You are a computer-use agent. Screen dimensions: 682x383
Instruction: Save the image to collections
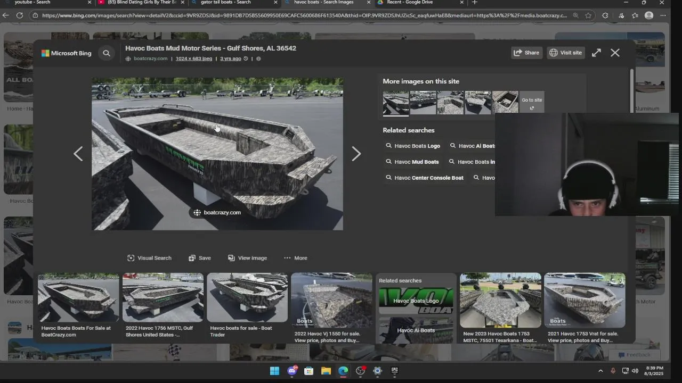(200, 258)
